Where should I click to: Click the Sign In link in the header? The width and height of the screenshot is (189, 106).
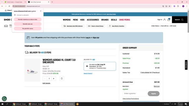click(x=160, y=20)
